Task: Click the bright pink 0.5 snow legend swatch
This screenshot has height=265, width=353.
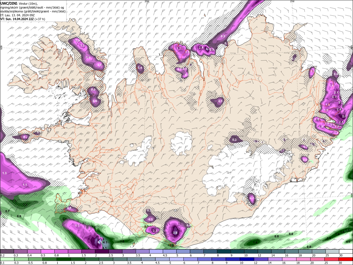Action: point(47,251)
